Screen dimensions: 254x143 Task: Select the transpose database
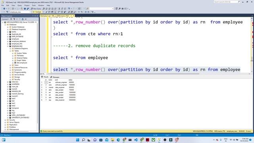15,108
